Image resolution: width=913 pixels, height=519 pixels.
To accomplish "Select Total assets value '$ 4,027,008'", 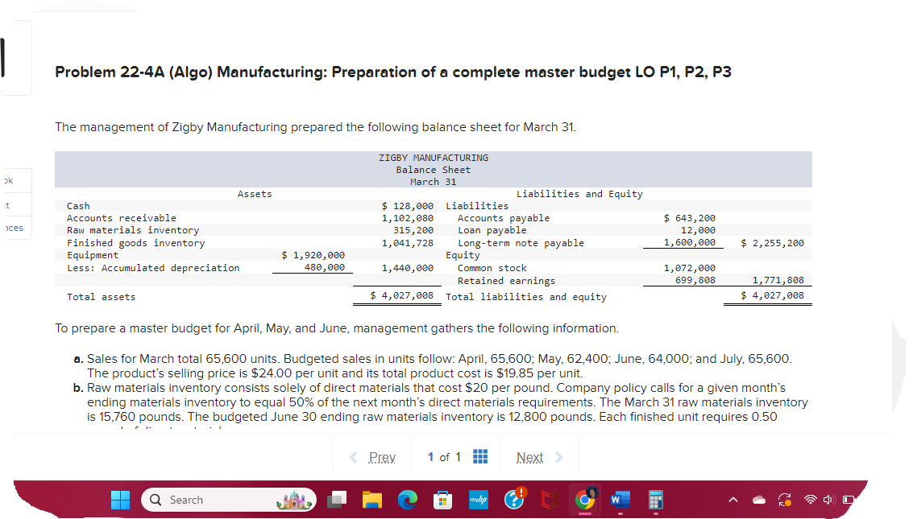I will pyautogui.click(x=402, y=295).
